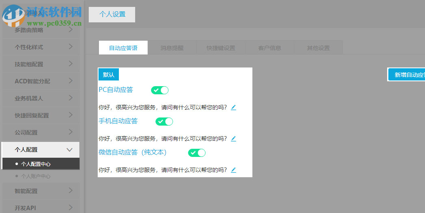This screenshot has height=213, width=425.
Task: Expand the 多路由策略 sidebar section
Action: pos(41,30)
